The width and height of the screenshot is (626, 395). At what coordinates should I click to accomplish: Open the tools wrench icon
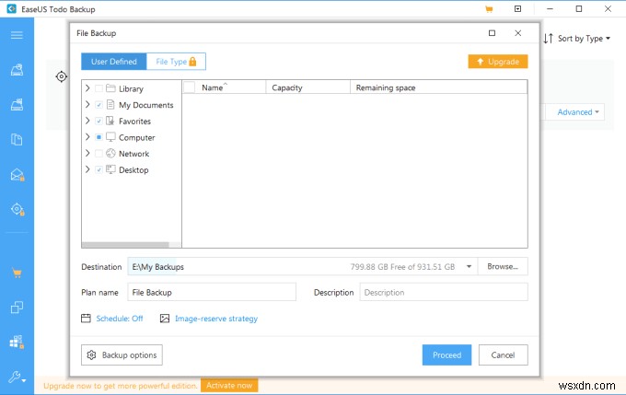click(17, 377)
